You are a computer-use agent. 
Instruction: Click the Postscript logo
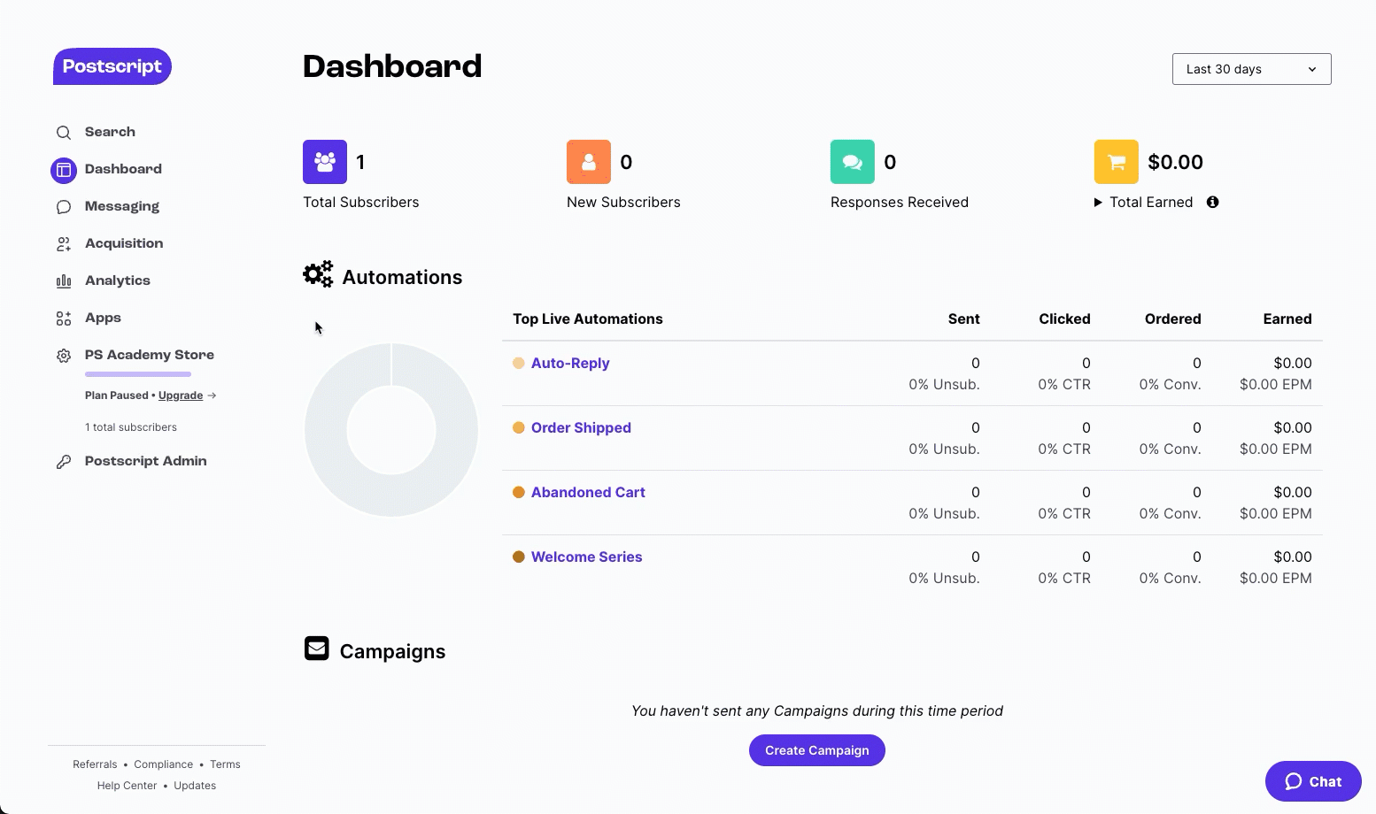pos(112,66)
